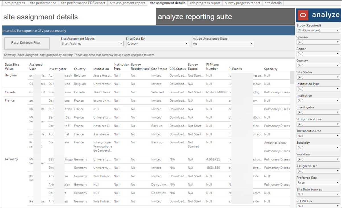342x208 pixels.
Task: Select the Belgium data slice row label
Action: coord(11,75)
